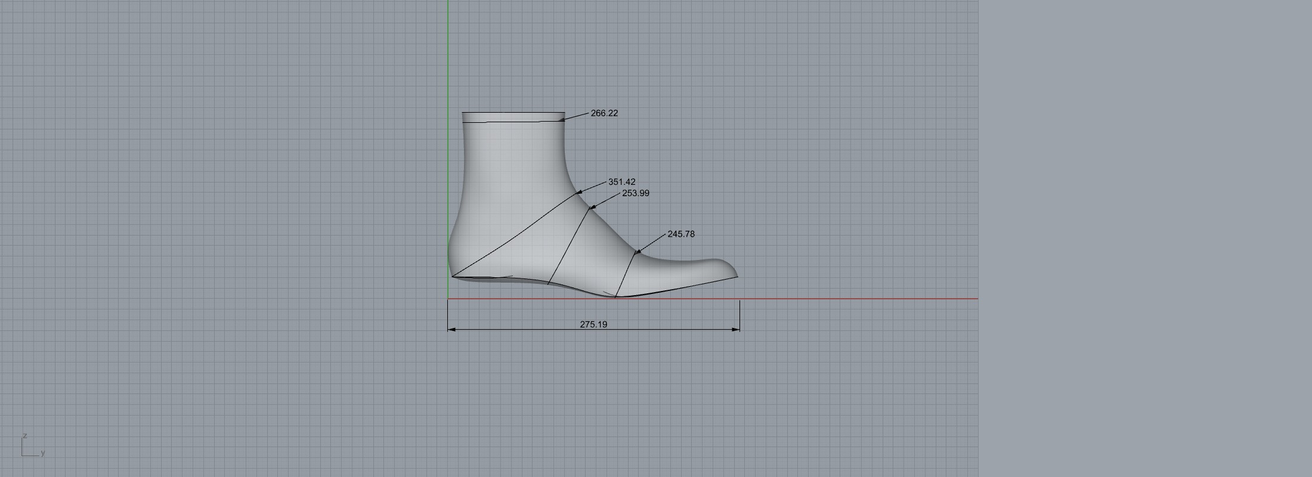Select the 275.19 length dimension text
This screenshot has width=1312, height=477.
coord(593,324)
